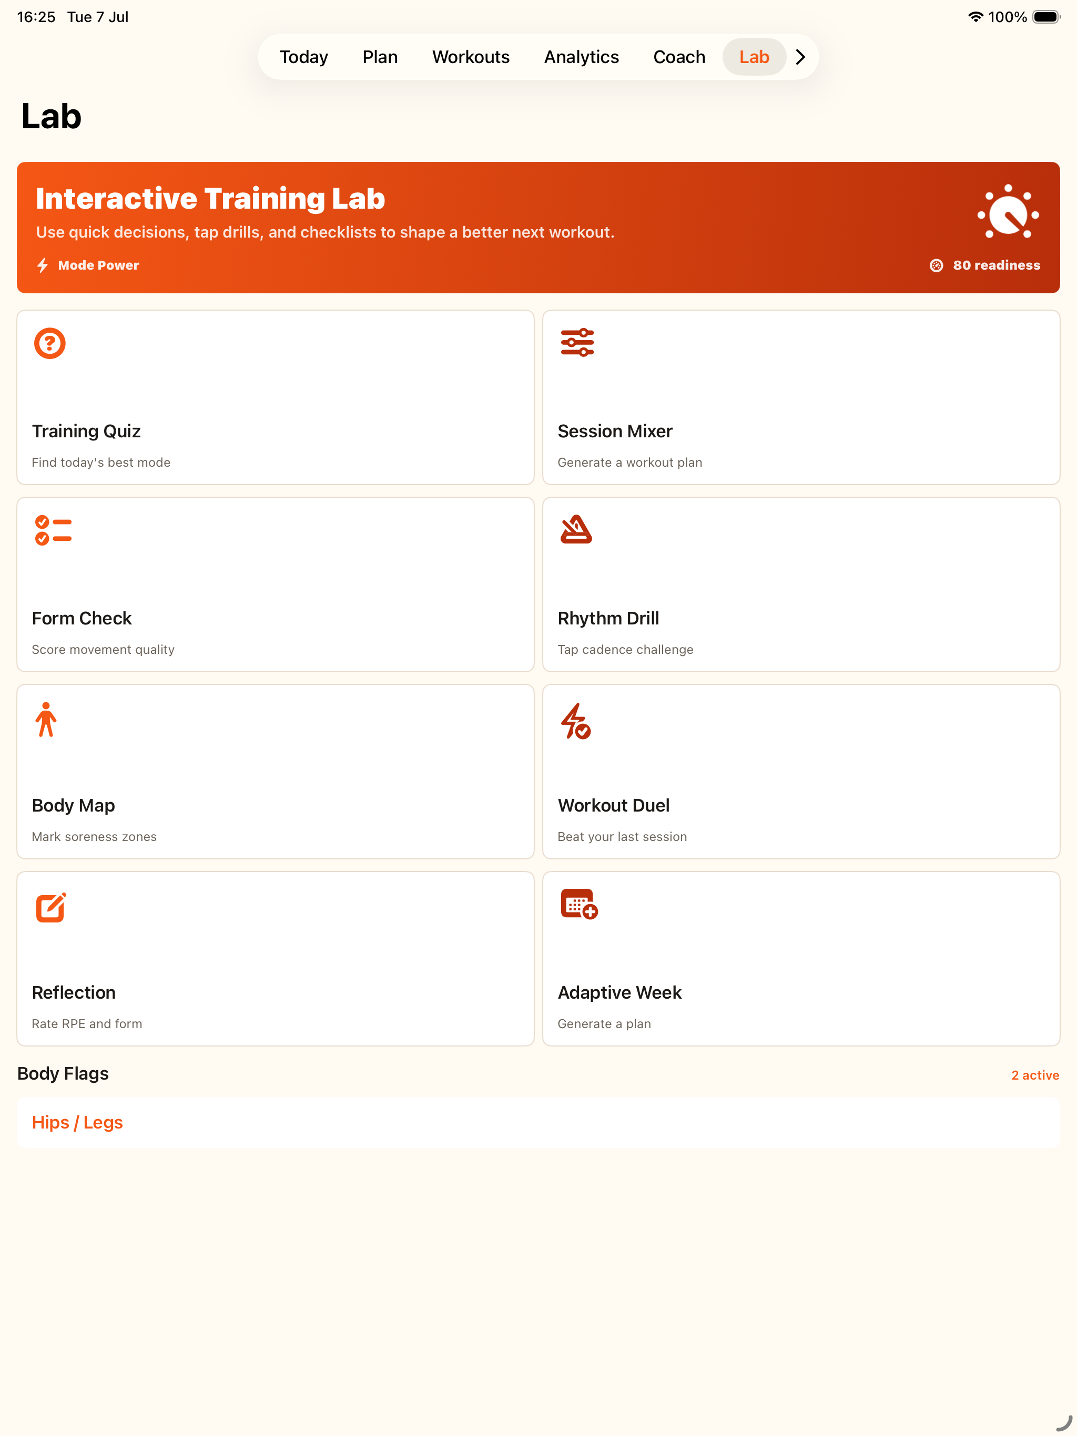Open the Training Quiz title
Image resolution: width=1077 pixels, height=1436 pixels.
(x=86, y=431)
